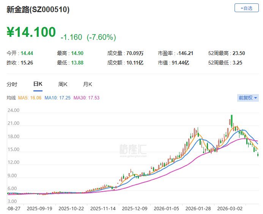This screenshot has height=214, width=263.
Task: Toggle the MA30 moving average label
Action: [86, 98]
